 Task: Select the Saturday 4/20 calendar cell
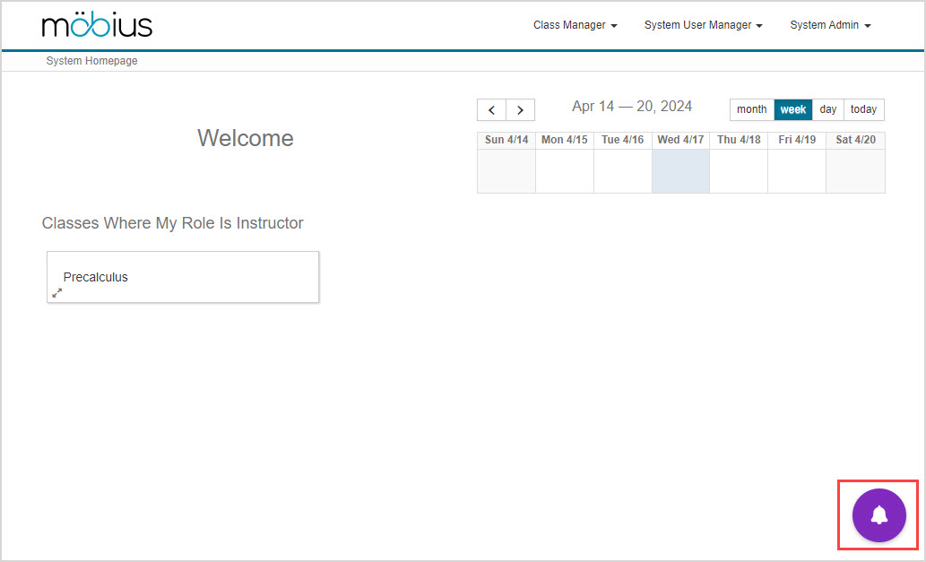click(855, 171)
